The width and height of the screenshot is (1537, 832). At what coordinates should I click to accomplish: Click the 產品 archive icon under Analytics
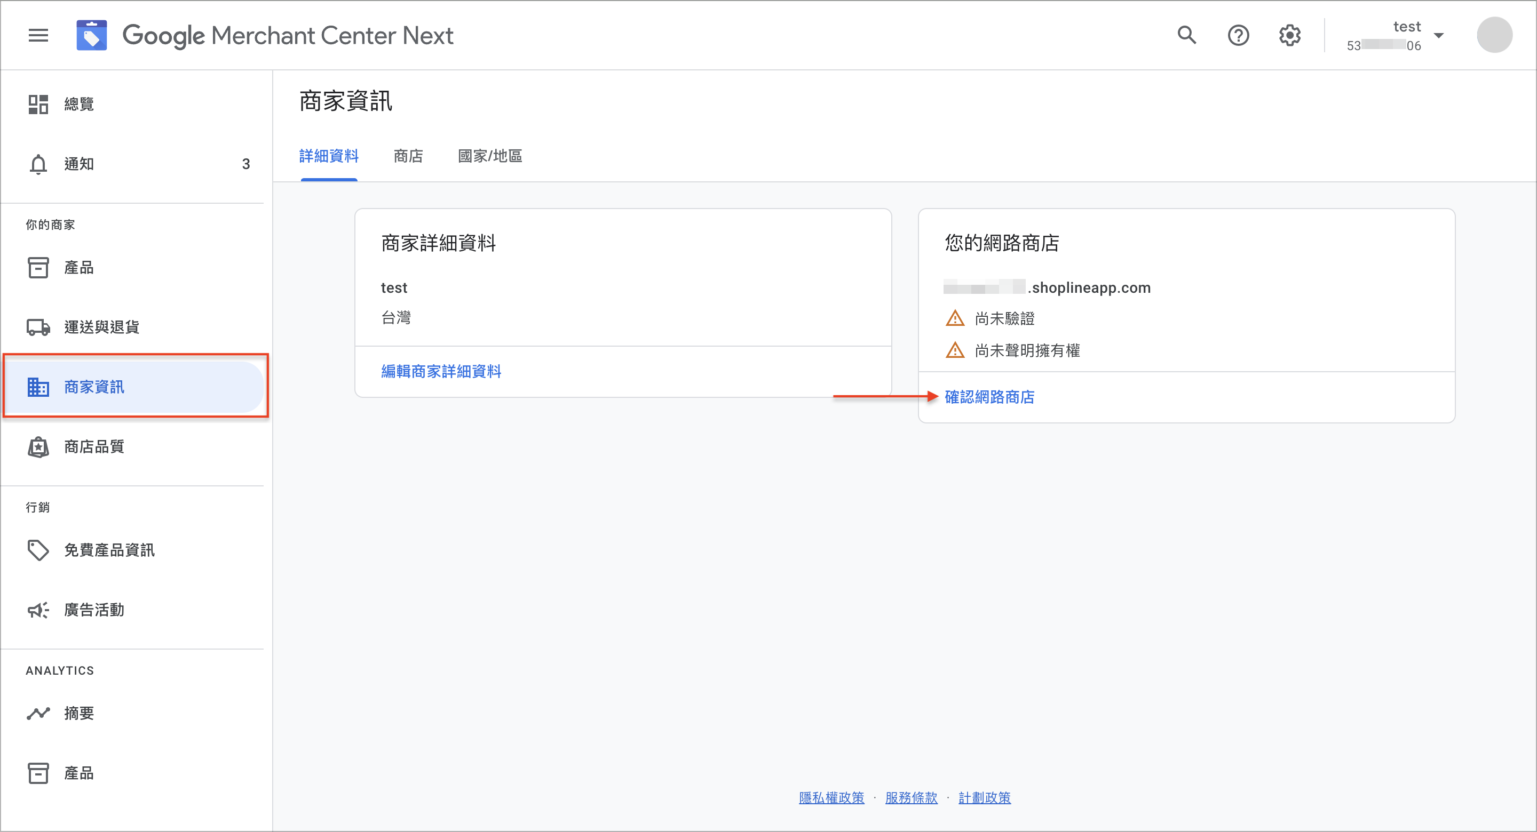(38, 773)
